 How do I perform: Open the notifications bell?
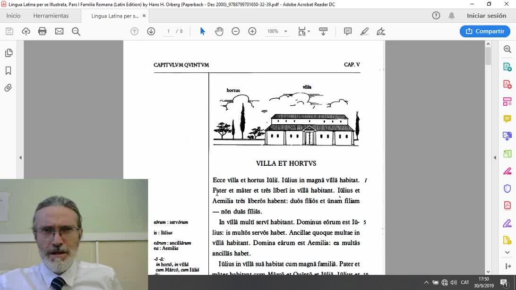(x=452, y=16)
